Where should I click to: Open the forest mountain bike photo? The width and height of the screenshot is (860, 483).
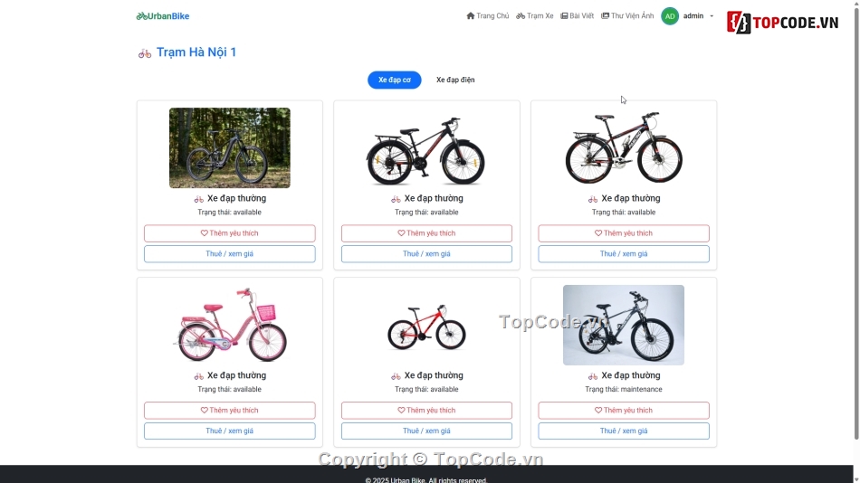tap(230, 148)
